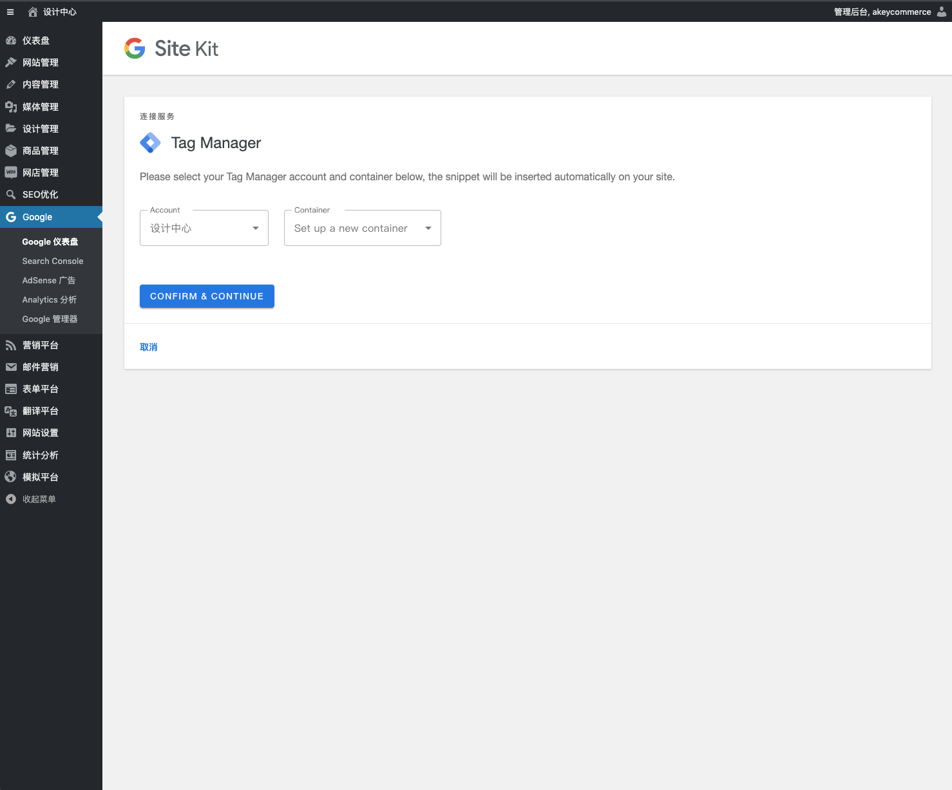Click the 商品管理 box icon
The width and height of the screenshot is (952, 790).
(11, 151)
